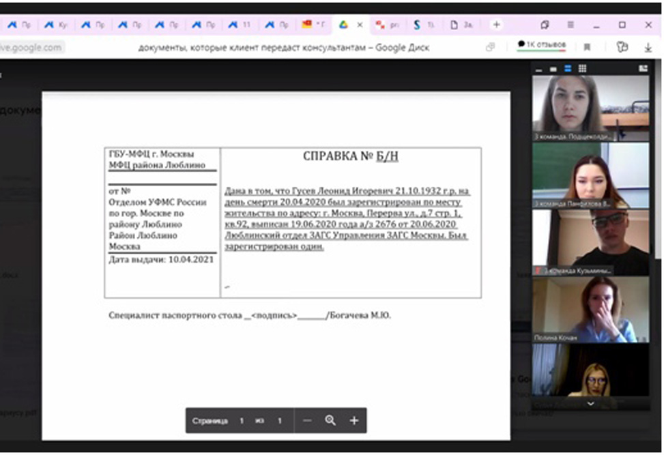
Task: Open a new browser tab
Action: pos(496,25)
